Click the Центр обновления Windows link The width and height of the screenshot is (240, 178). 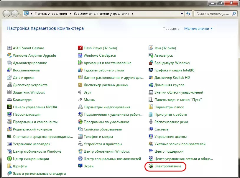click(x=106, y=151)
